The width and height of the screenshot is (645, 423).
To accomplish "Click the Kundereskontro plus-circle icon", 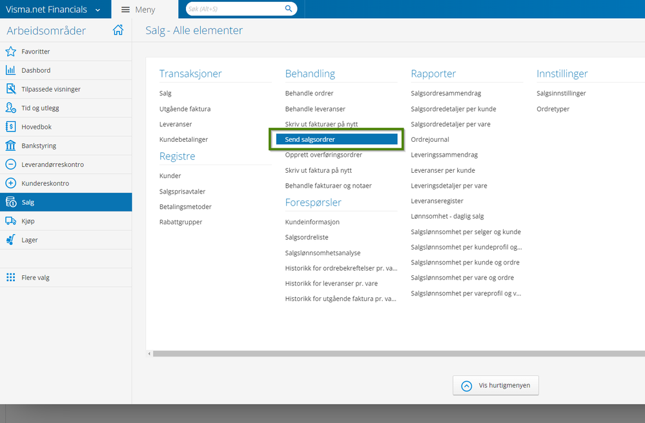I will click(11, 183).
